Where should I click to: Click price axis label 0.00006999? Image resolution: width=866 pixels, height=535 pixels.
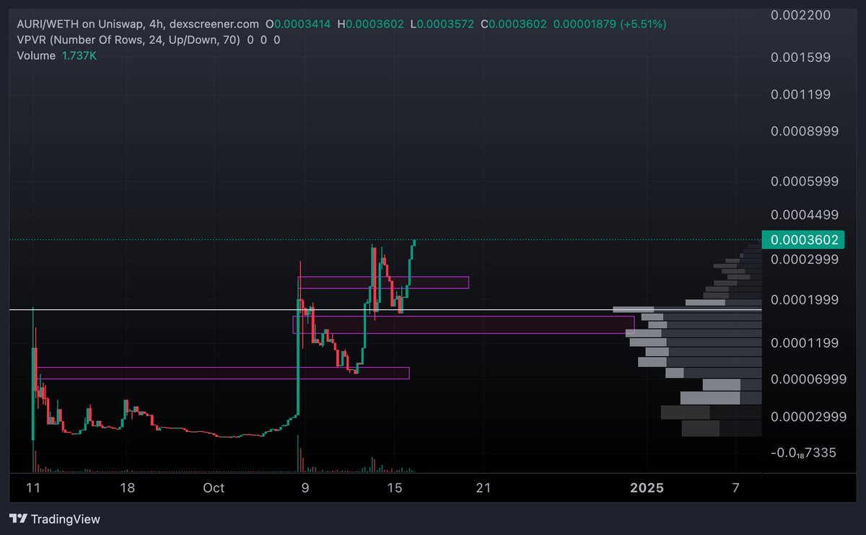(808, 378)
